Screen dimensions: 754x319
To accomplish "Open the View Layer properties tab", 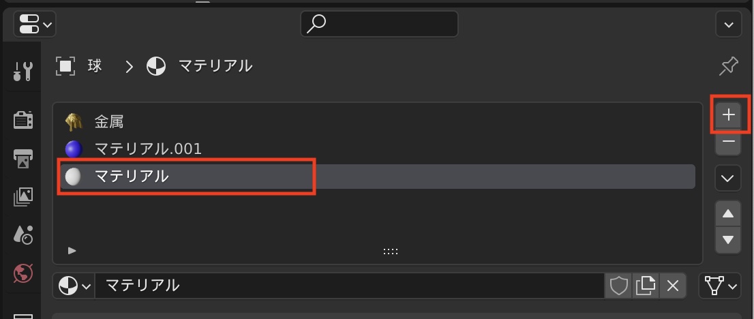I will coord(23,197).
